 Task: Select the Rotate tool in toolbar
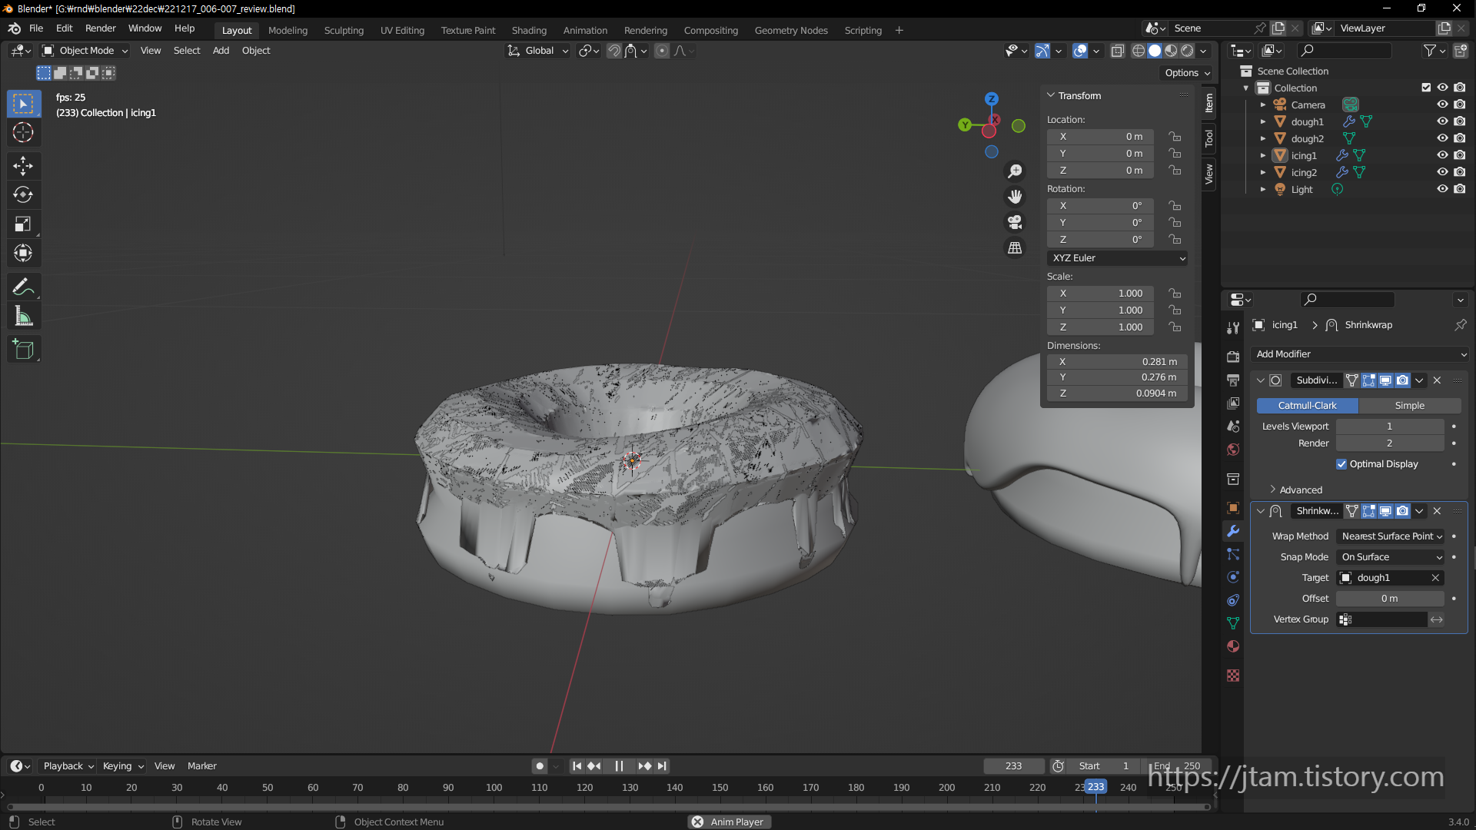[x=23, y=194]
